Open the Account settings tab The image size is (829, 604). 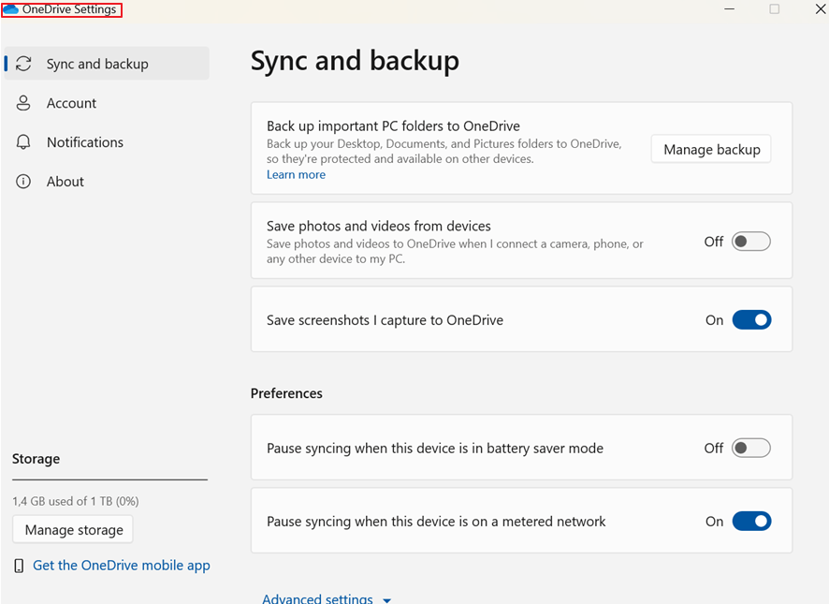pyautogui.click(x=71, y=103)
